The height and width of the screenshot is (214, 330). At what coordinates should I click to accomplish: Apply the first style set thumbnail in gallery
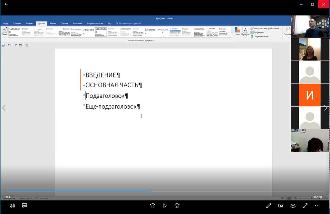(x=15, y=32)
